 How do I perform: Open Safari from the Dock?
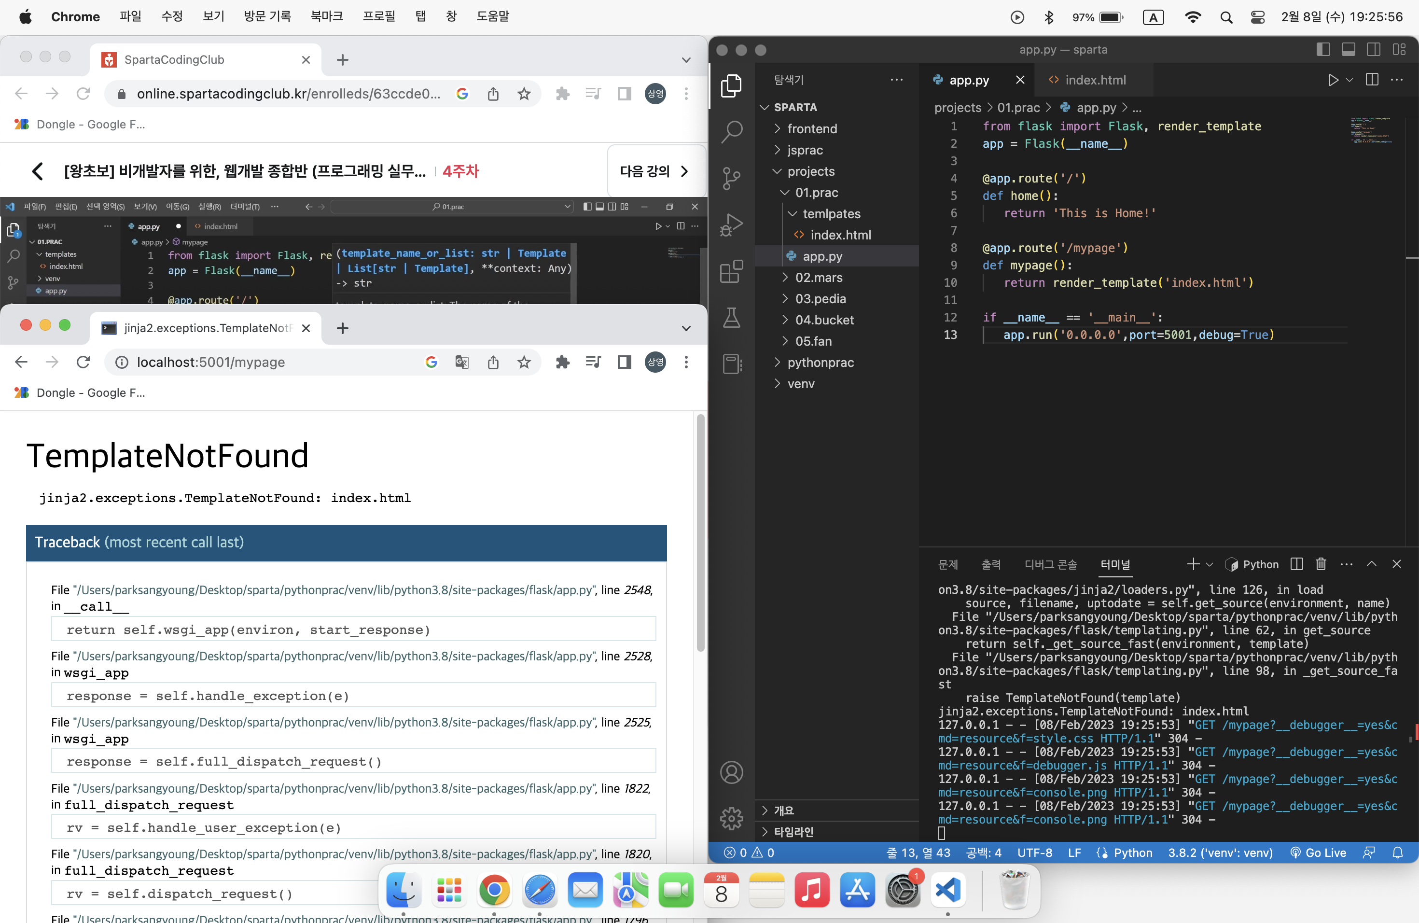pyautogui.click(x=540, y=890)
